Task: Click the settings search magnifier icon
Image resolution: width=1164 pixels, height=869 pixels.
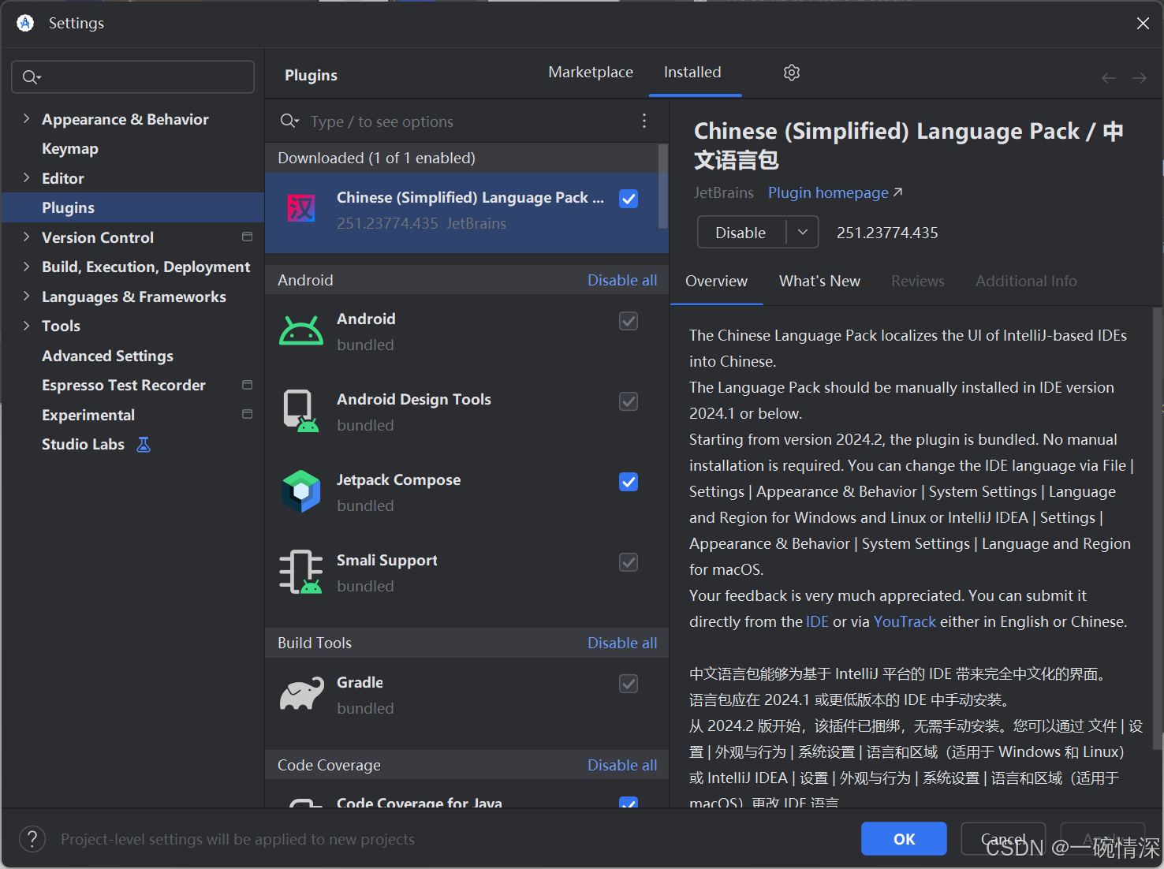Action: click(x=32, y=77)
